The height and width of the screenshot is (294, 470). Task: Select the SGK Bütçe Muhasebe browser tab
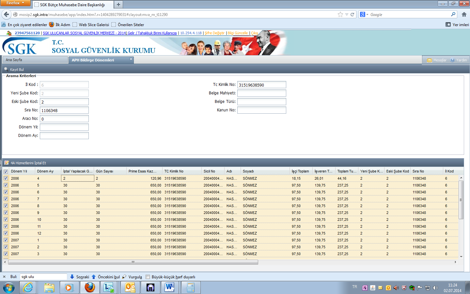73,5
